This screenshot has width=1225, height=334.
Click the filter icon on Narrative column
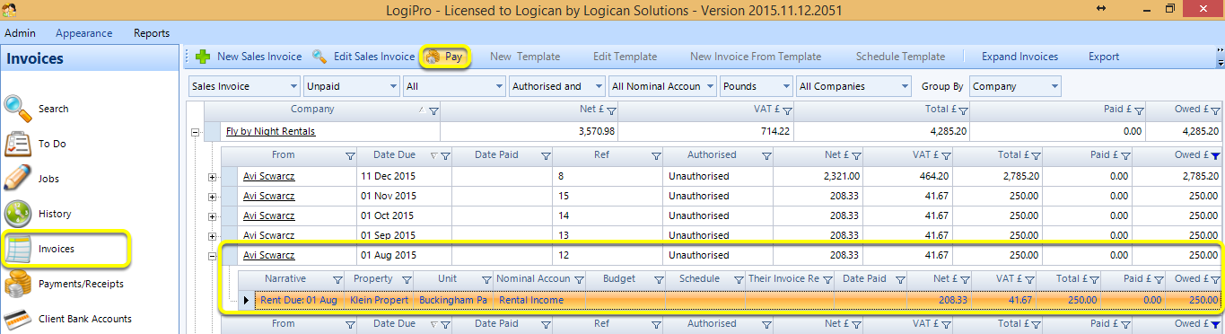(x=338, y=280)
